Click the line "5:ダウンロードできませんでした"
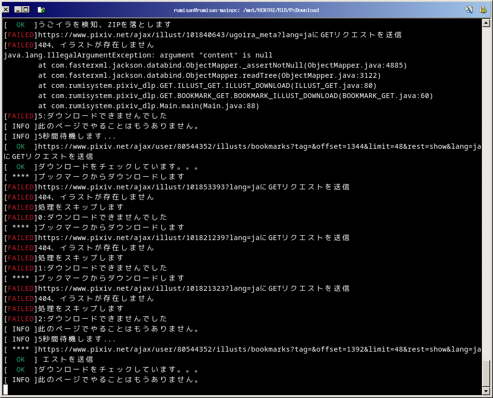 (102, 116)
